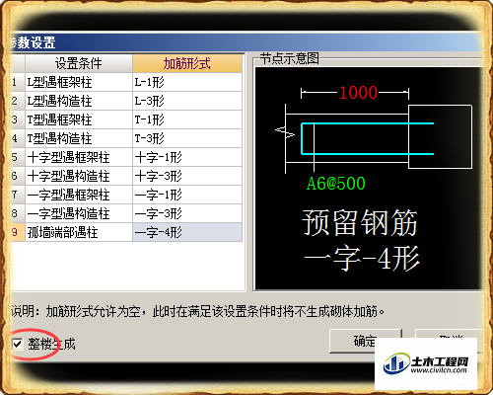This screenshot has height=395, width=493.
Task: Select the L型遇构造柱 condition cell
Action: click(x=79, y=101)
